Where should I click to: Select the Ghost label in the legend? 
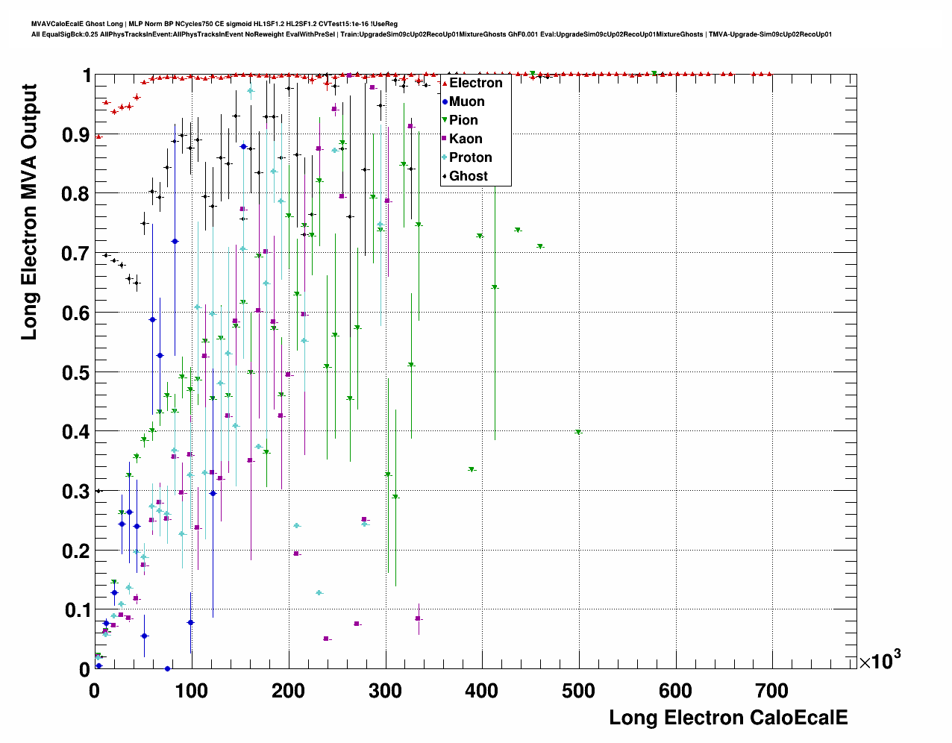[468, 176]
